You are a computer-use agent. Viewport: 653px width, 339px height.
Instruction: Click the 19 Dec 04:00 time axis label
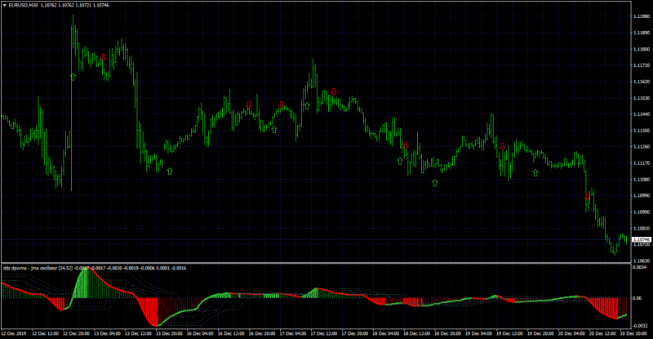point(479,333)
